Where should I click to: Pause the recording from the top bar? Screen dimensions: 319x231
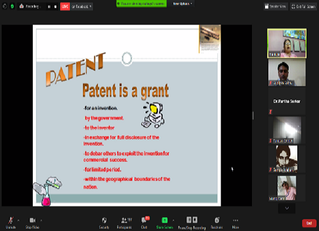(49, 7)
